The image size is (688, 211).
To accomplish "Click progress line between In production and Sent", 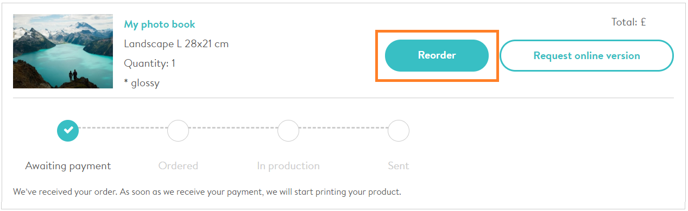I will [344, 129].
